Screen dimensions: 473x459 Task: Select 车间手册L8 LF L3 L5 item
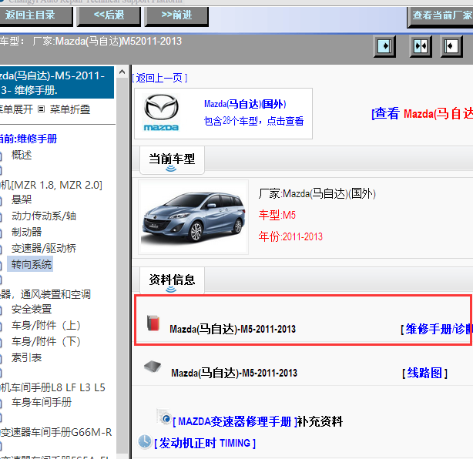53,387
